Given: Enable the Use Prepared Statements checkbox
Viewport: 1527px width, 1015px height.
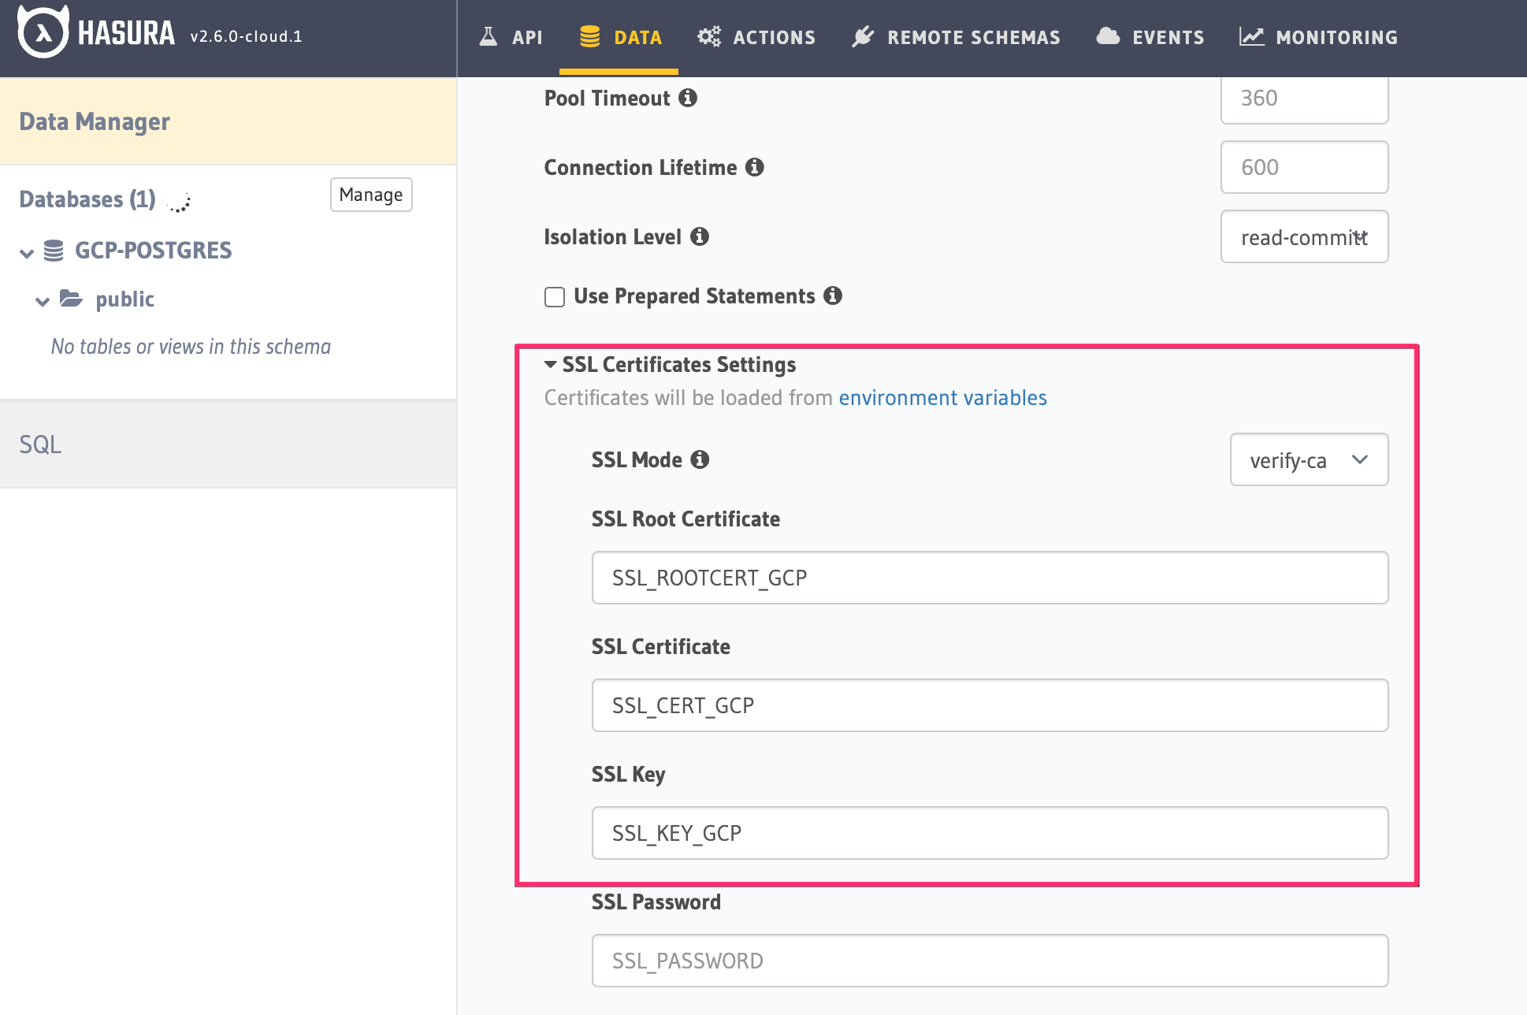Looking at the screenshot, I should click(555, 297).
